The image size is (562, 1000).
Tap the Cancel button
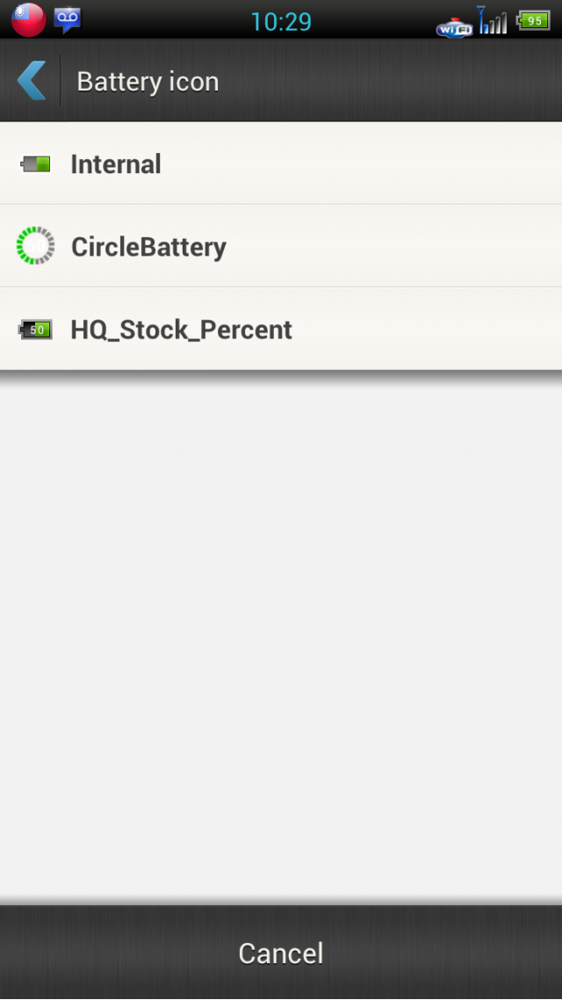click(x=281, y=953)
